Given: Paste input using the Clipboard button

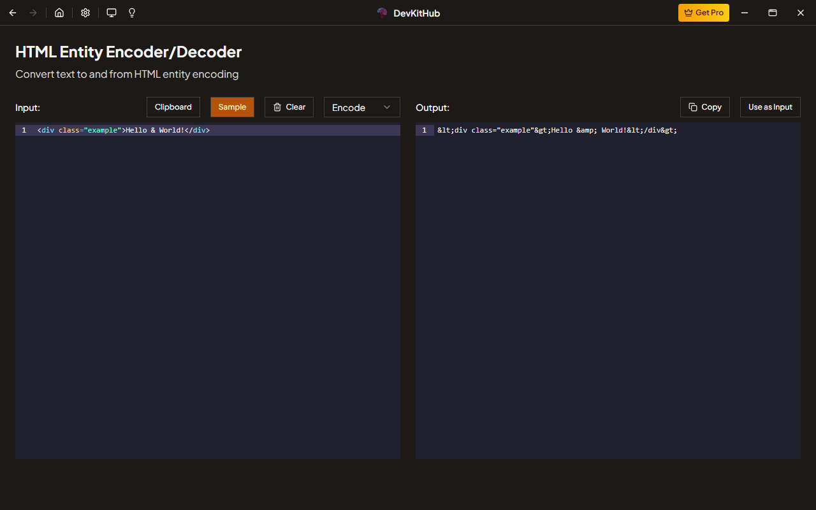Looking at the screenshot, I should [173, 107].
